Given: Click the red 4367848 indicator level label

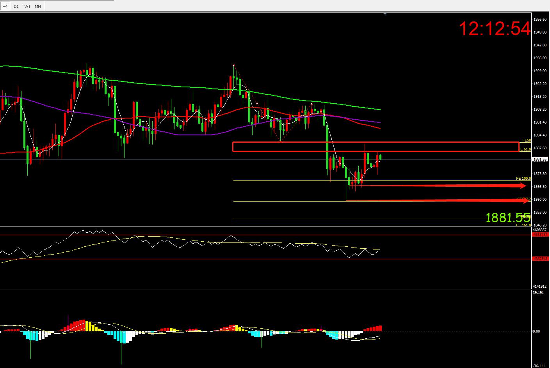Looking at the screenshot, I should (540, 259).
